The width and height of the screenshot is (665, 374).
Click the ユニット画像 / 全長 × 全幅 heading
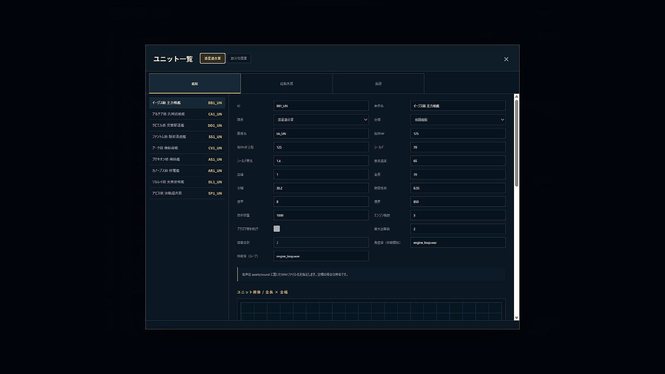(262, 292)
